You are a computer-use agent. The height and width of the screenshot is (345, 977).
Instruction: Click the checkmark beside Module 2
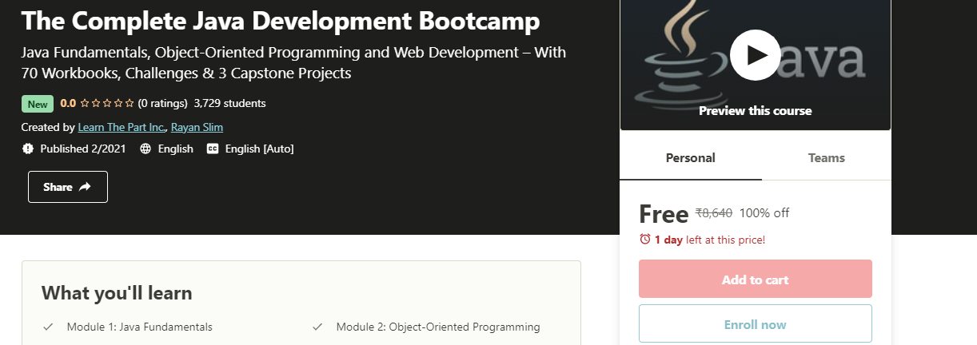pos(317,327)
